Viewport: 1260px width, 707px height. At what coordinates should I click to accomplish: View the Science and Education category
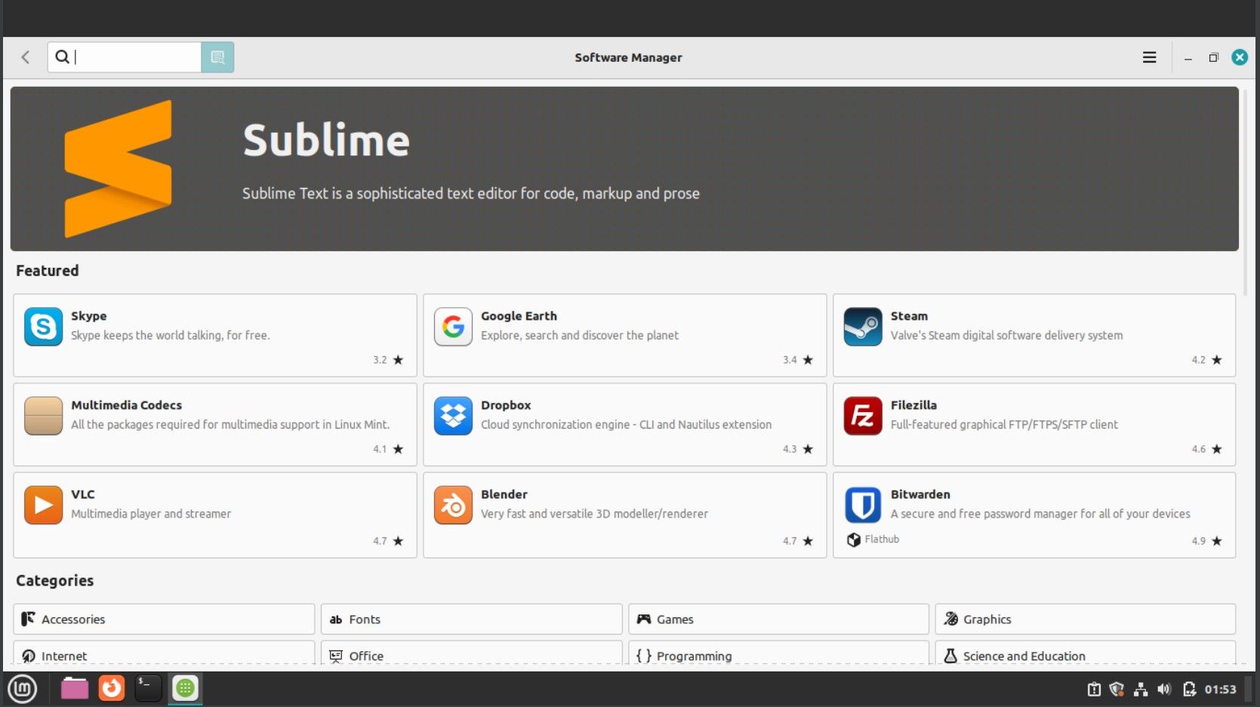pos(1085,655)
